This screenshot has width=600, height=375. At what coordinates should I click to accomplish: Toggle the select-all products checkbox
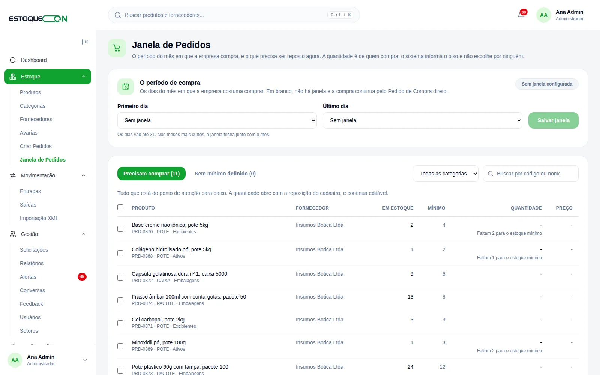tap(120, 207)
